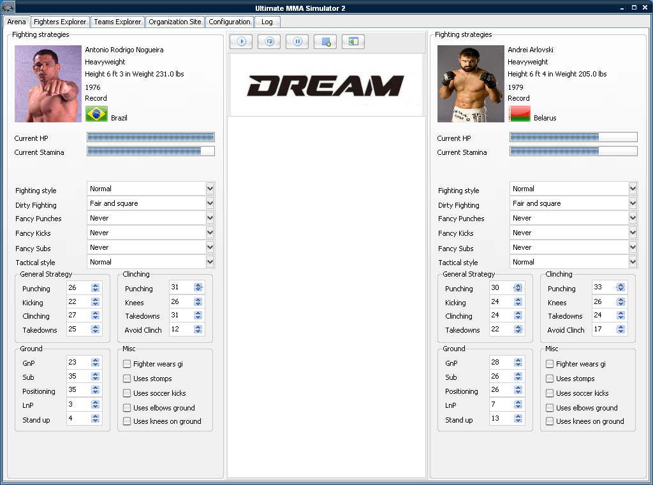Open Arlovski's Tactical style dropdown
Image resolution: width=653 pixels, height=485 pixels.
click(633, 262)
